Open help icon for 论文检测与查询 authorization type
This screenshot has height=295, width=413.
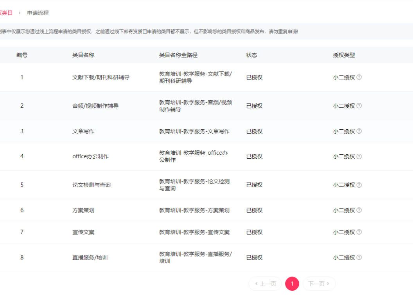pyautogui.click(x=359, y=185)
